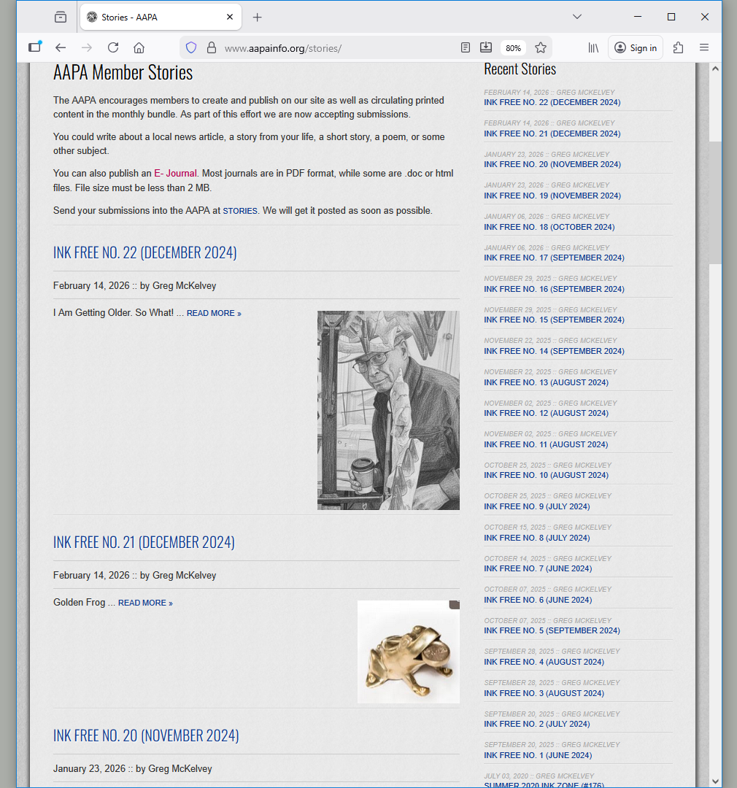This screenshot has width=737, height=788.
Task: Open Firefox View in the tab bar
Action: 61,17
